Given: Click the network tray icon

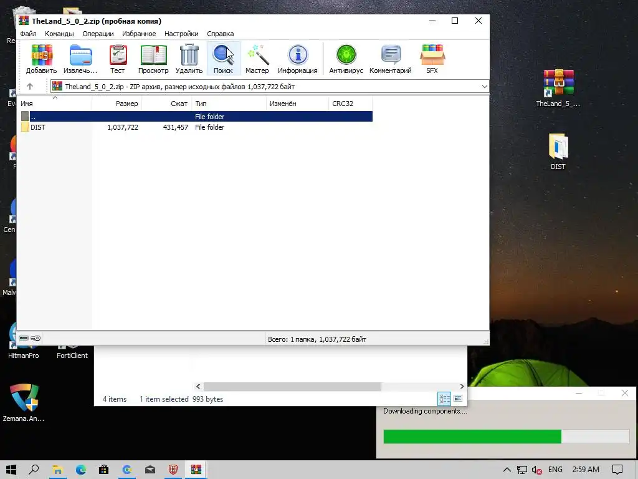Looking at the screenshot, I should (x=522, y=470).
